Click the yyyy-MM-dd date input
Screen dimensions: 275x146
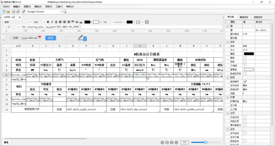pos(32,38)
